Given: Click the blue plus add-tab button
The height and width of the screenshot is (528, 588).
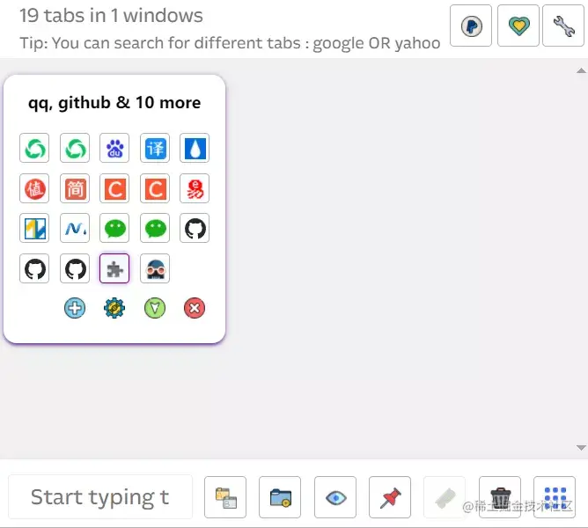Looking at the screenshot, I should point(75,308).
